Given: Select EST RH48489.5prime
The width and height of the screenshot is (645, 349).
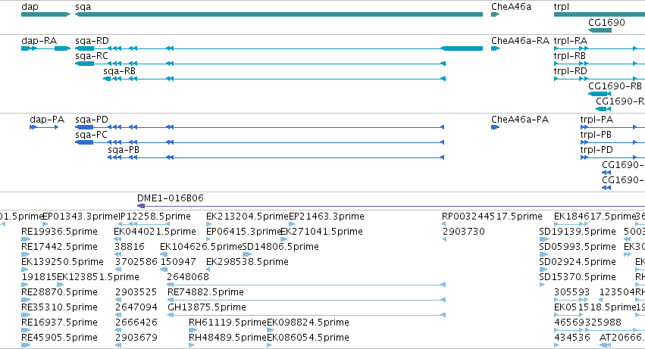Looking at the screenshot, I should pyautogui.click(x=227, y=338).
